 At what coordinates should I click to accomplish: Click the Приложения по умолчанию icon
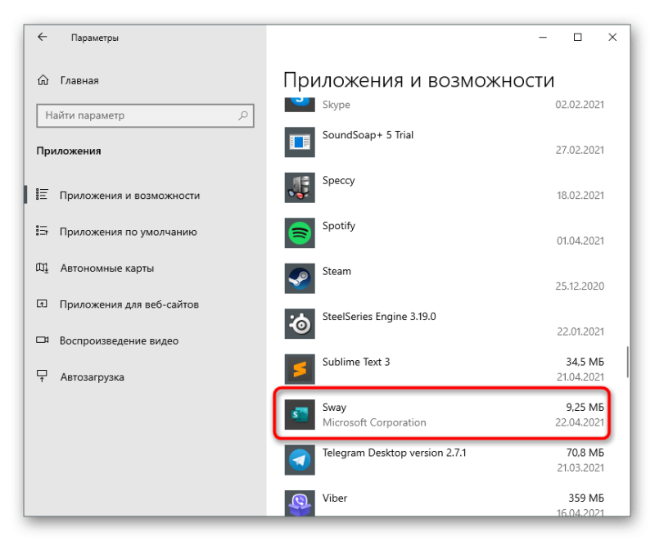(43, 231)
